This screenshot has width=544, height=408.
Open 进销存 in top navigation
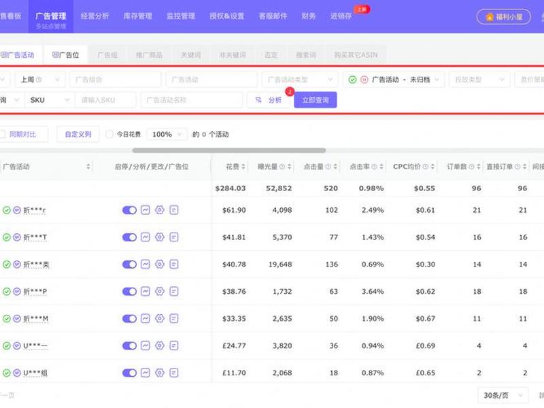coord(341,16)
